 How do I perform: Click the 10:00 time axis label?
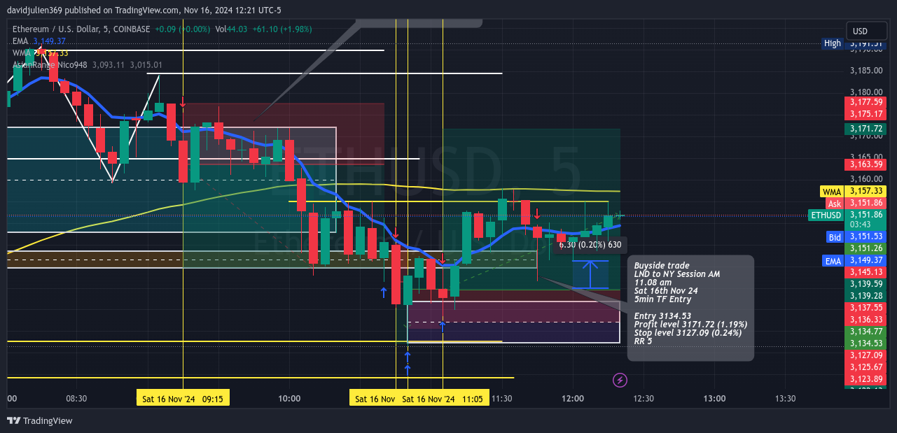tap(289, 399)
